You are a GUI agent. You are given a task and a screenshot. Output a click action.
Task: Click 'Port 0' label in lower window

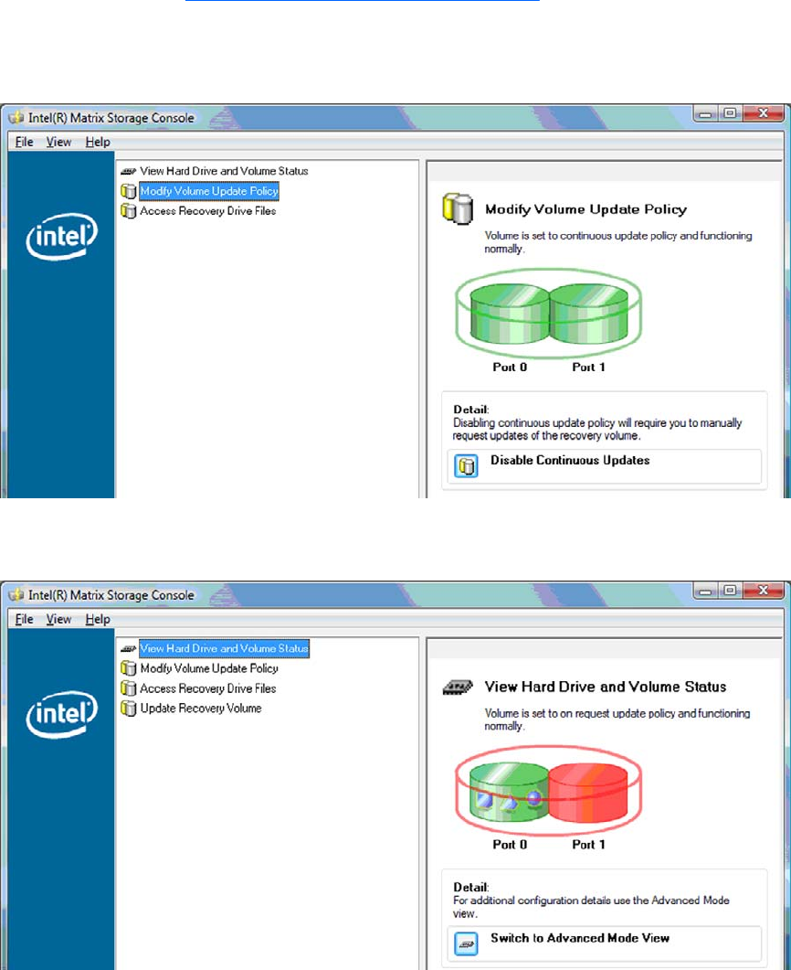pos(510,845)
